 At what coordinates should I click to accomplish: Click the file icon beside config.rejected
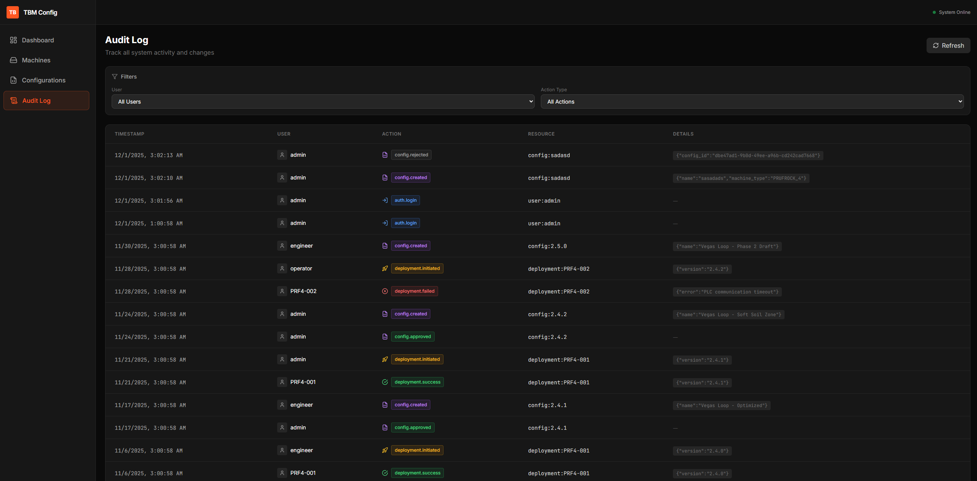(x=385, y=155)
